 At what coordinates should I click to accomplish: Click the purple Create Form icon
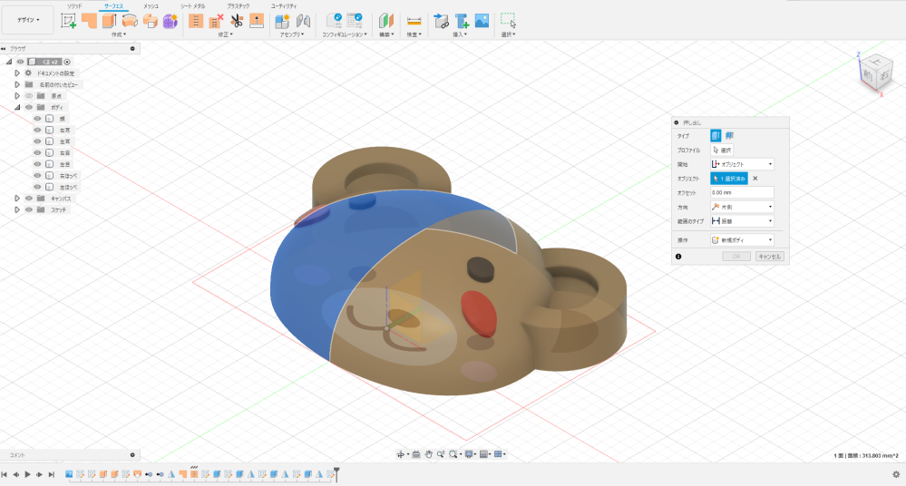(170, 21)
